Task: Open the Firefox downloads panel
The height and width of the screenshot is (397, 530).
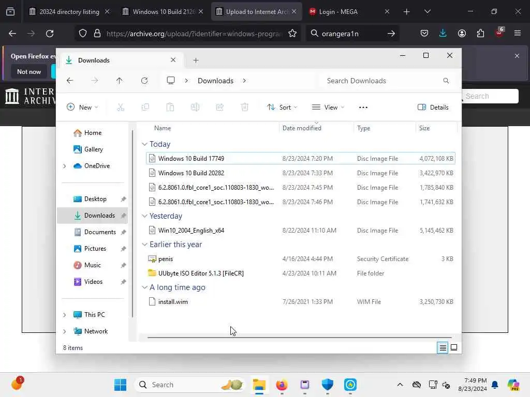Action: (443, 33)
